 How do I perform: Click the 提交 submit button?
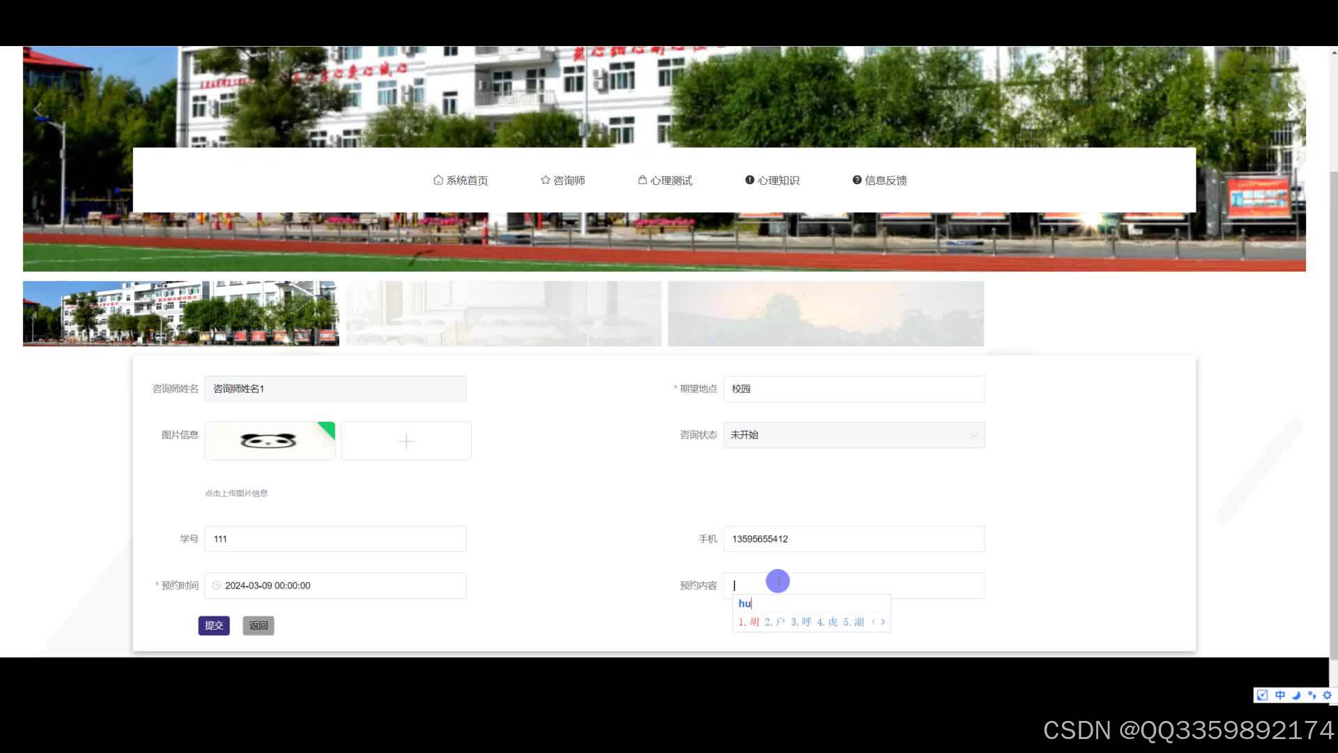[x=214, y=625]
